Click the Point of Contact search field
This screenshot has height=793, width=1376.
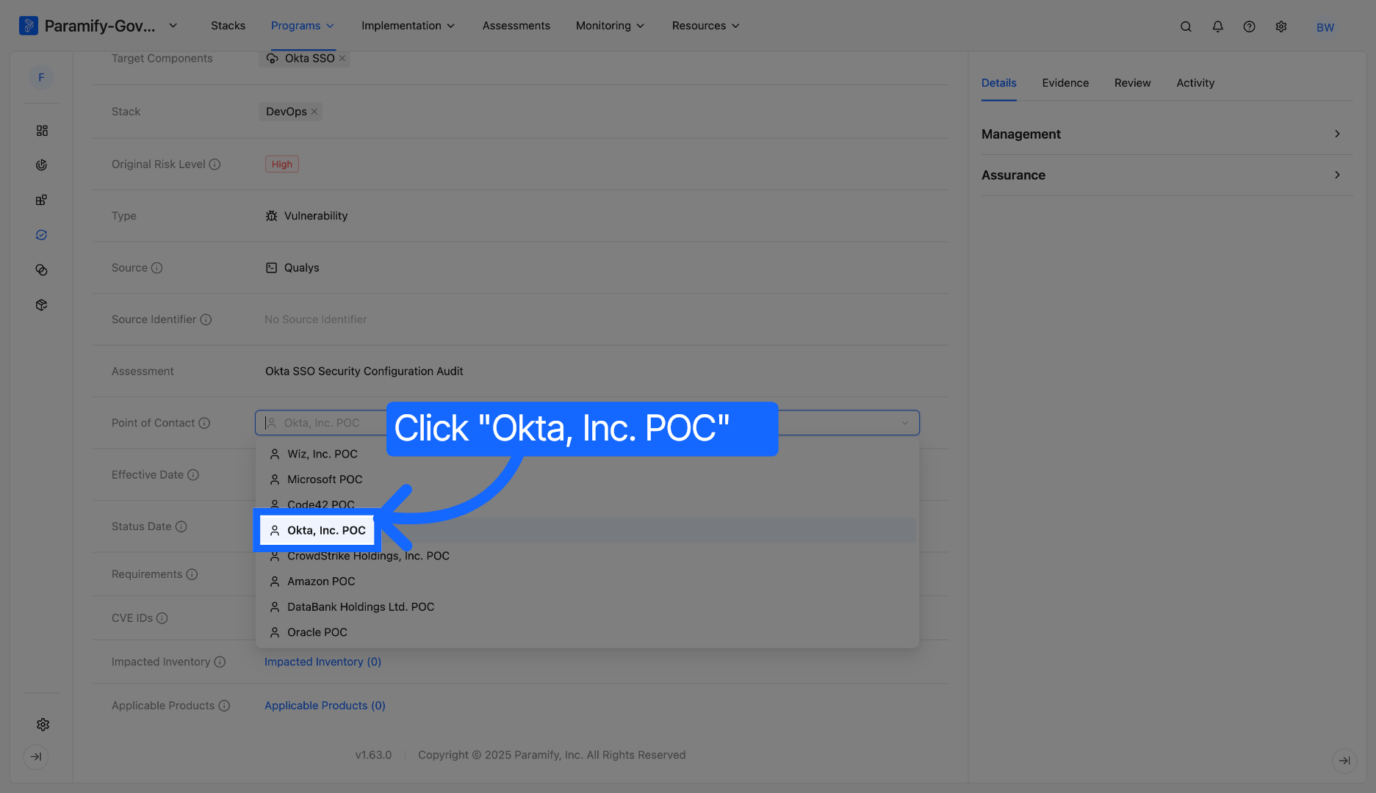(x=587, y=423)
